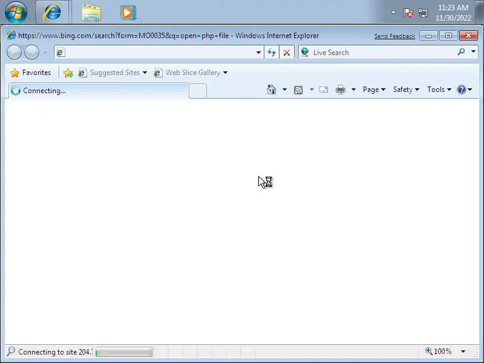Screen dimensions: 484x363
Task: Open Suggested Sites dropdown
Action: pos(113,73)
